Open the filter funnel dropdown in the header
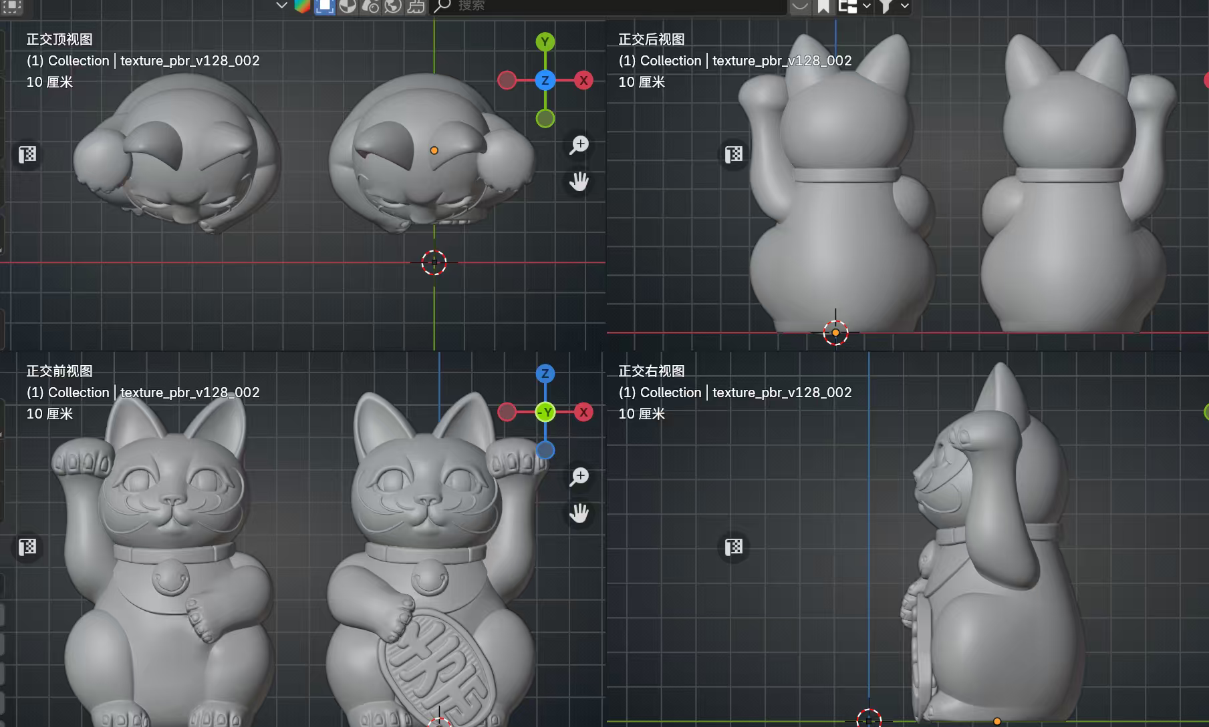This screenshot has height=727, width=1209. [905, 6]
